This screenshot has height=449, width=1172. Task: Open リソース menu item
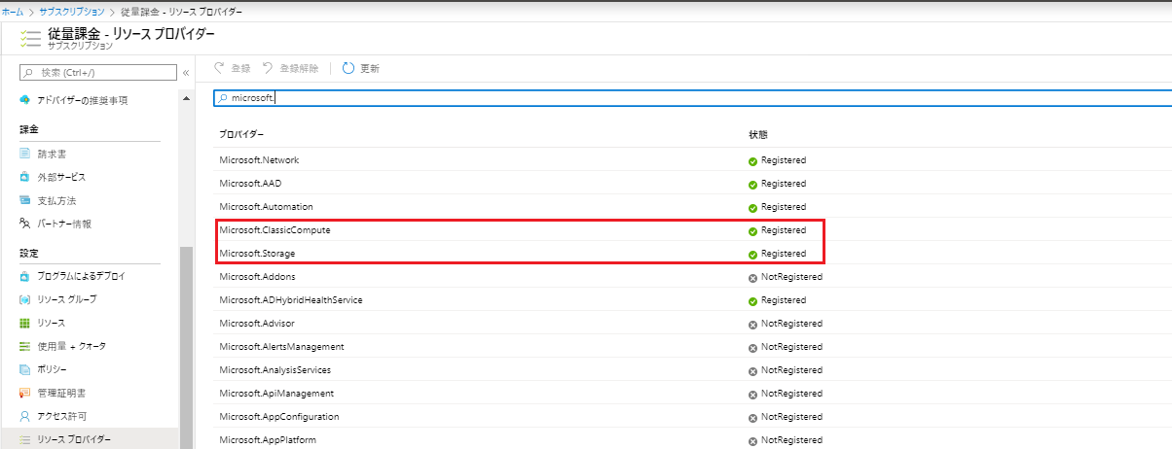click(x=52, y=323)
